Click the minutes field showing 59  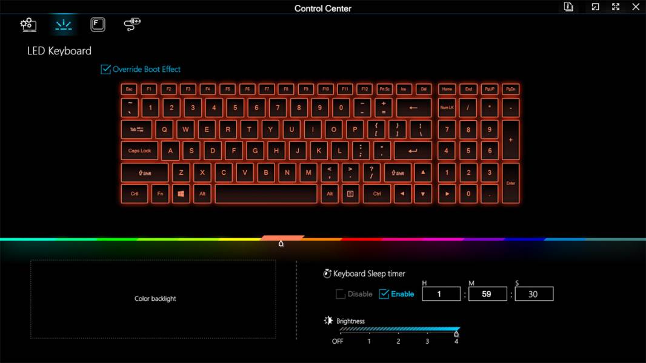point(487,294)
